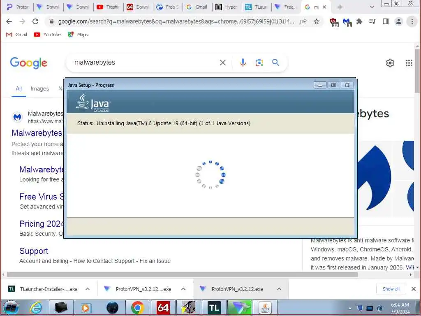Open the Google apps grid

[409, 63]
